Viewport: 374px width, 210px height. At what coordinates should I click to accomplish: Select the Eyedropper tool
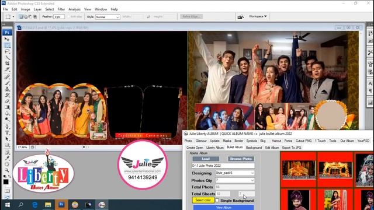coord(7,158)
